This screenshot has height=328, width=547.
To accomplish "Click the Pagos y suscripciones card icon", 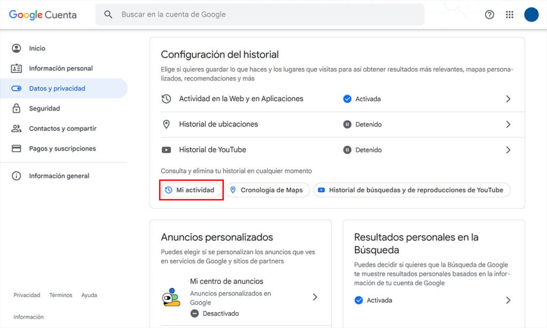I will (x=17, y=149).
